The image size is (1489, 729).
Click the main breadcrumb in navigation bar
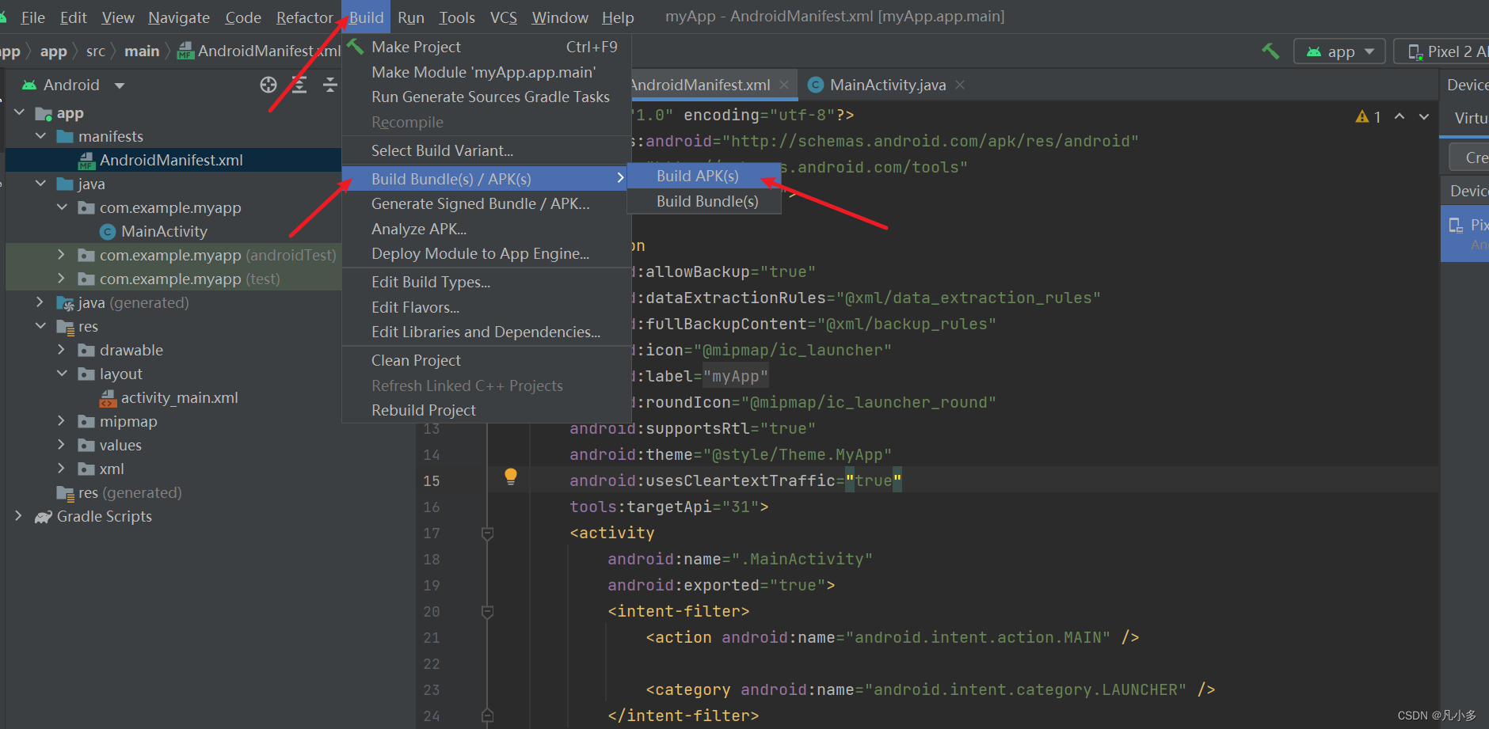tap(142, 51)
